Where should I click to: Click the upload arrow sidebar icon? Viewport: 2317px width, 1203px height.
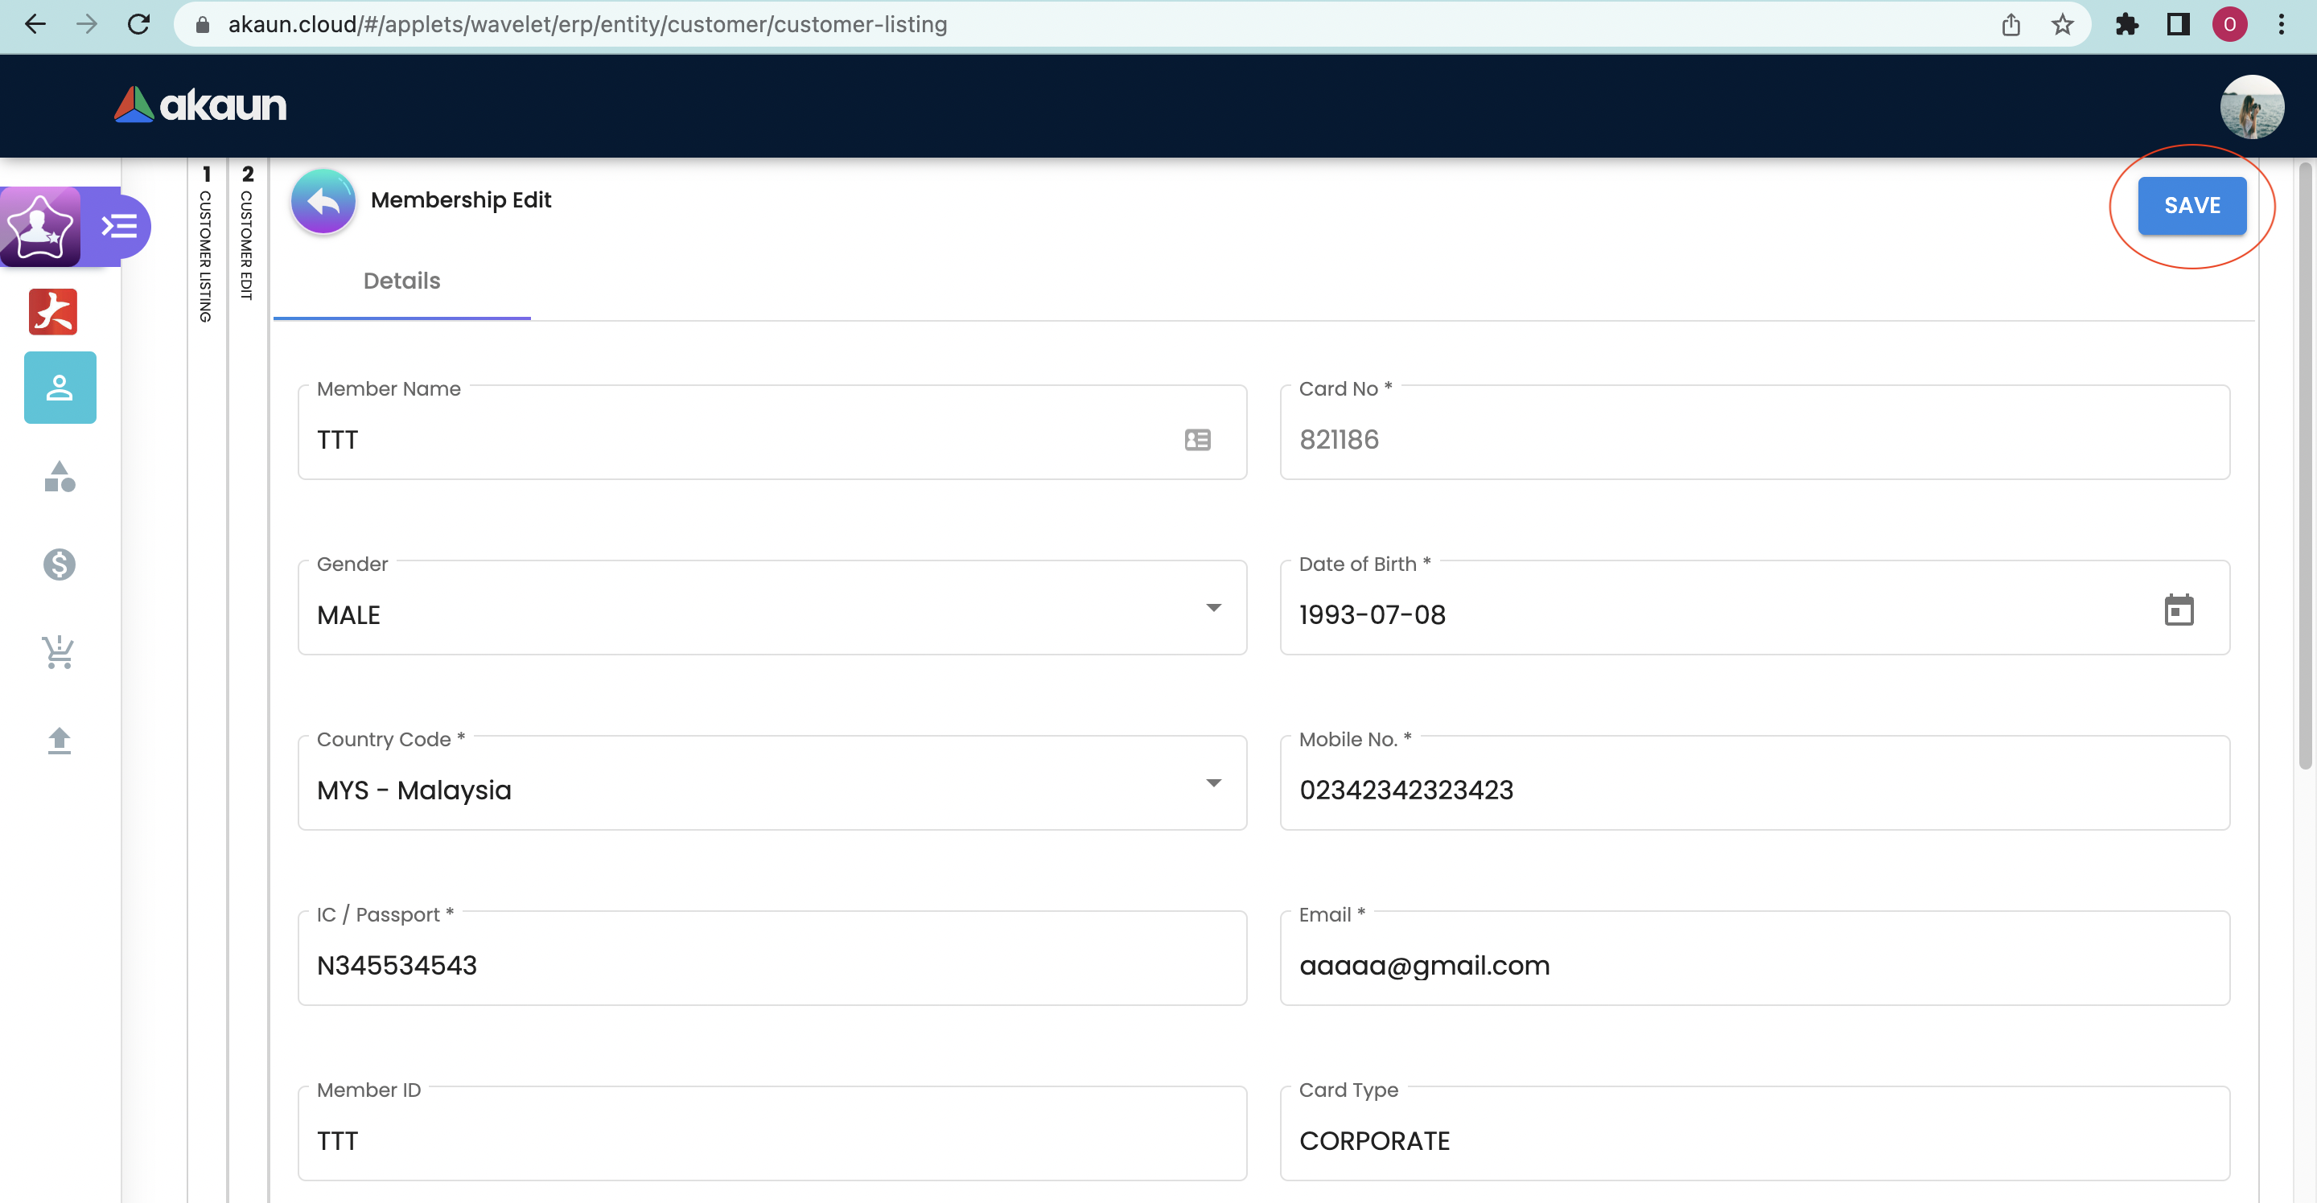tap(60, 740)
